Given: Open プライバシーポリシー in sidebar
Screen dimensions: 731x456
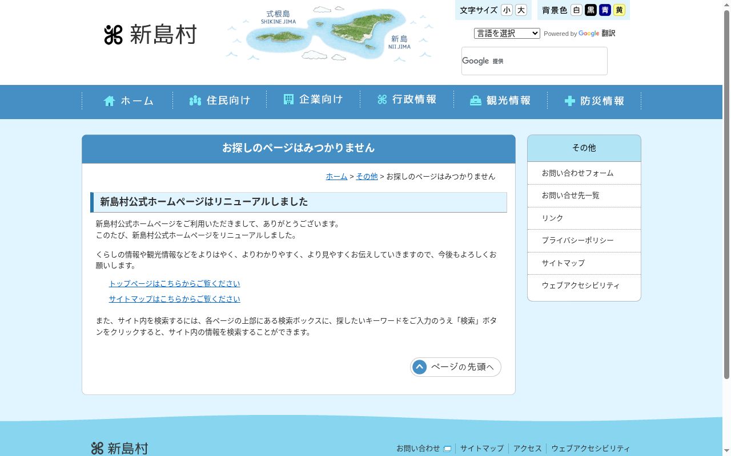Looking at the screenshot, I should pos(584,241).
